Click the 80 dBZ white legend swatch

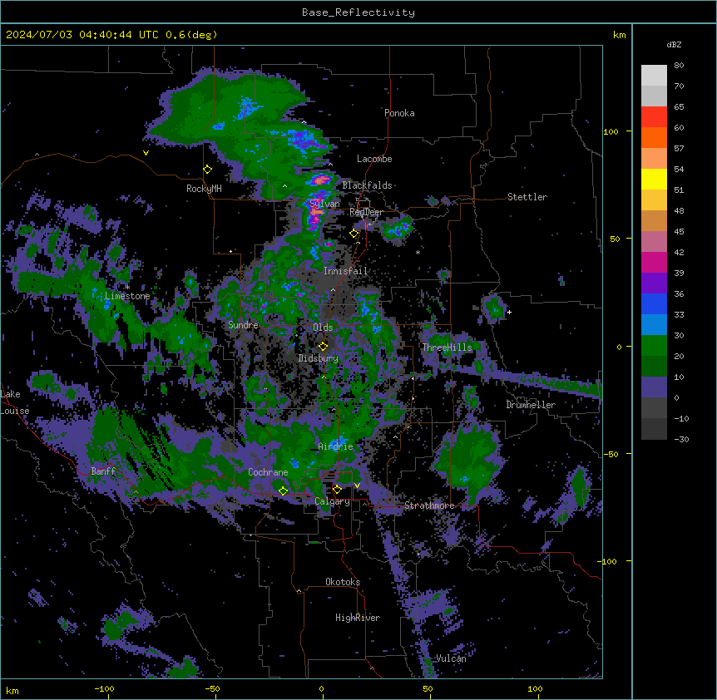tap(654, 76)
